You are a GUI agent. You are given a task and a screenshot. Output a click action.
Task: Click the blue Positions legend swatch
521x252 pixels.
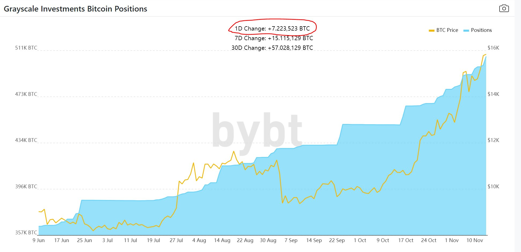pos(466,31)
